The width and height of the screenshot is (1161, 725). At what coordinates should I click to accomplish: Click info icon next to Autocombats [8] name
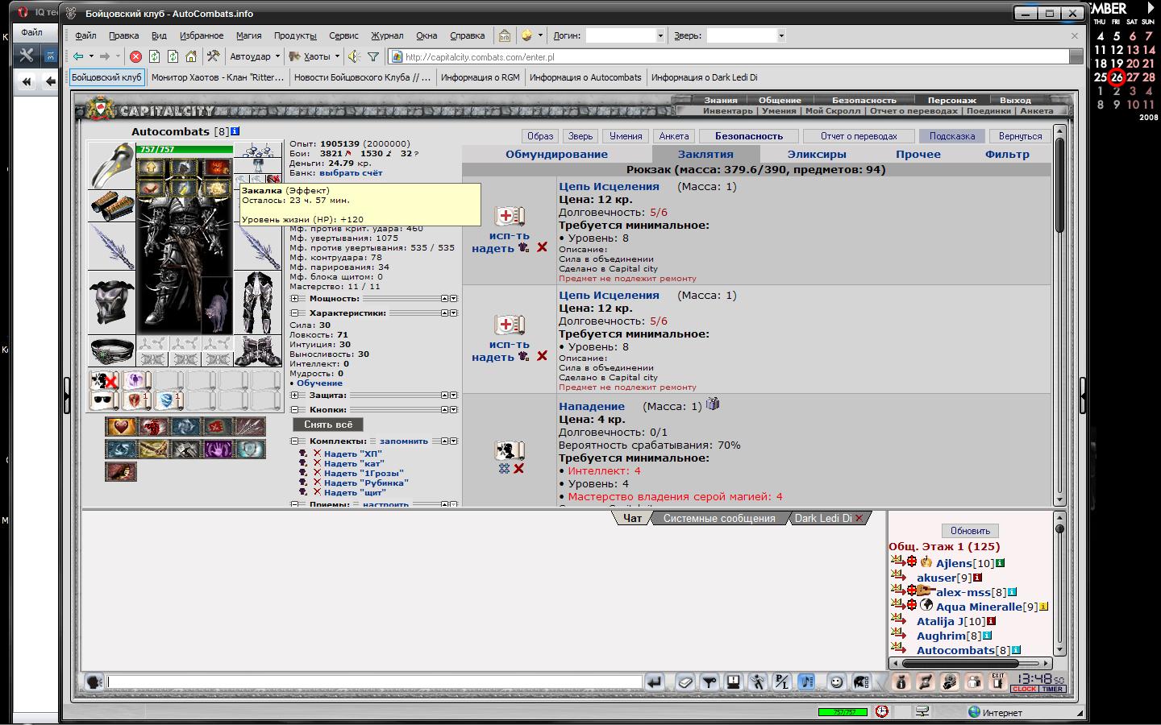coord(235,130)
